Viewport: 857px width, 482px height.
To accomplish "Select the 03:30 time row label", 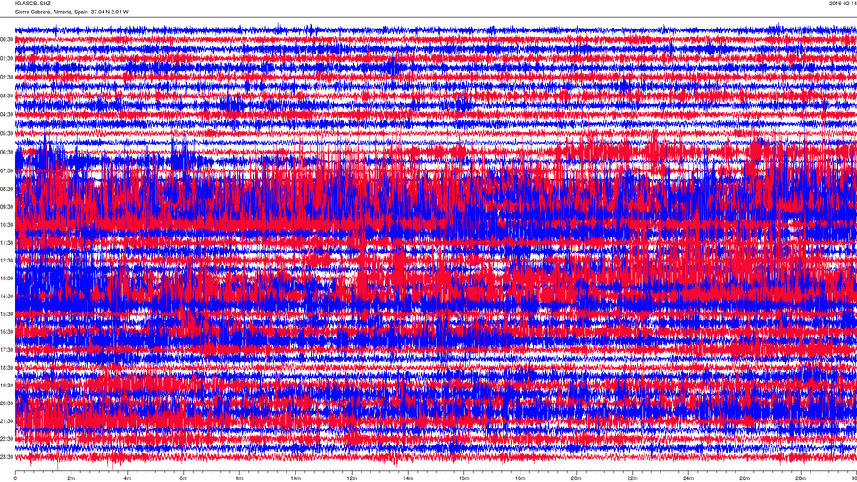I will click(7, 96).
